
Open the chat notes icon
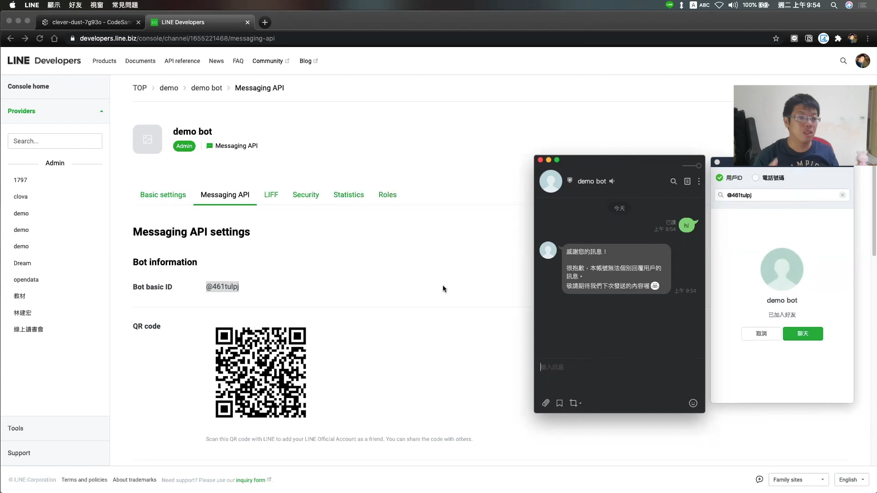point(687,181)
